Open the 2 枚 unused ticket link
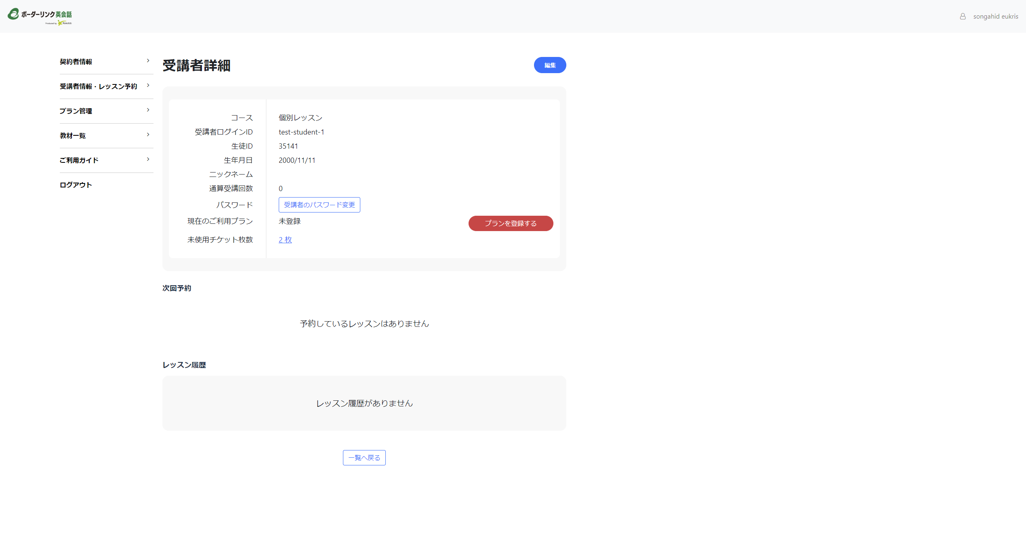Image resolution: width=1026 pixels, height=547 pixels. tap(285, 240)
